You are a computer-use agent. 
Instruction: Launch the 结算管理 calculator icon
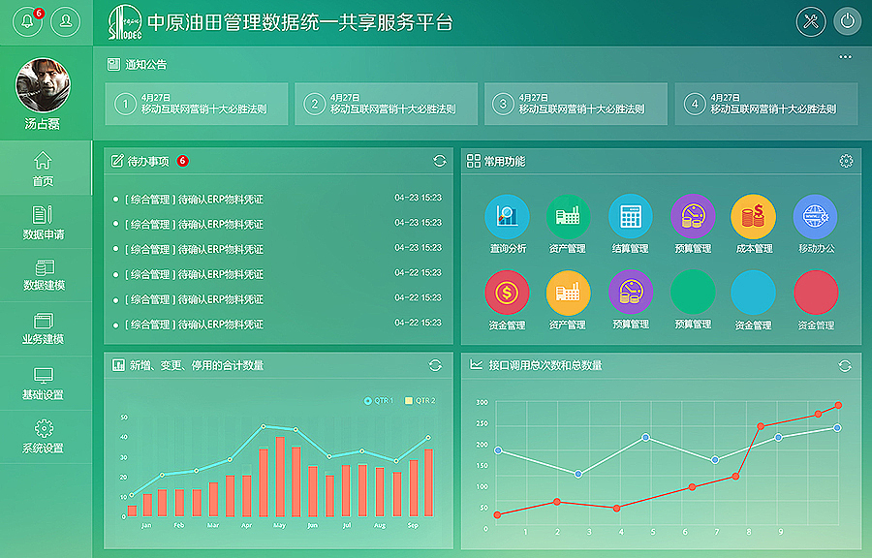click(630, 216)
